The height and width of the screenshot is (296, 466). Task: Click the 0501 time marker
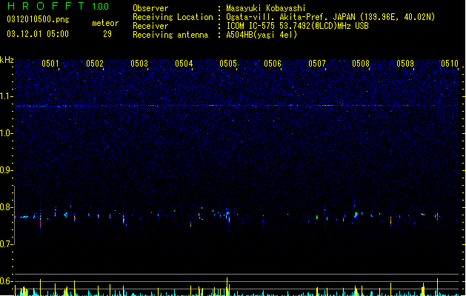pos(50,64)
